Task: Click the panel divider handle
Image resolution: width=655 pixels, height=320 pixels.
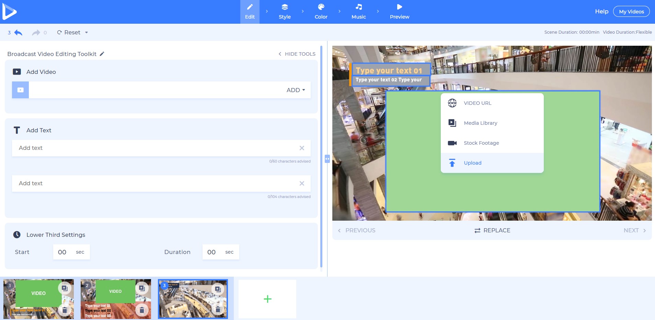Action: (x=327, y=159)
